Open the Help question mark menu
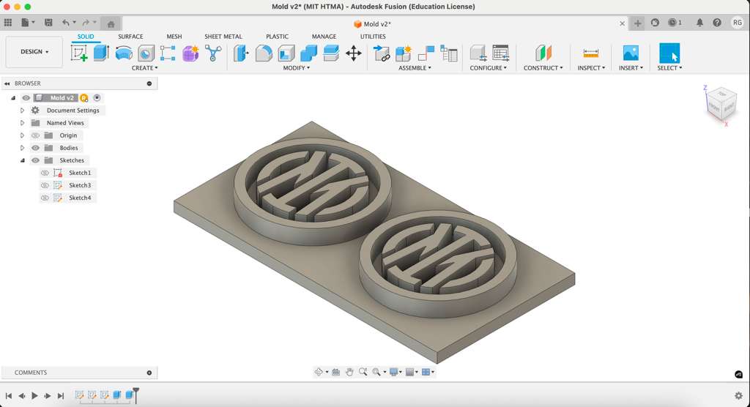Image resolution: width=750 pixels, height=407 pixels. [717, 23]
